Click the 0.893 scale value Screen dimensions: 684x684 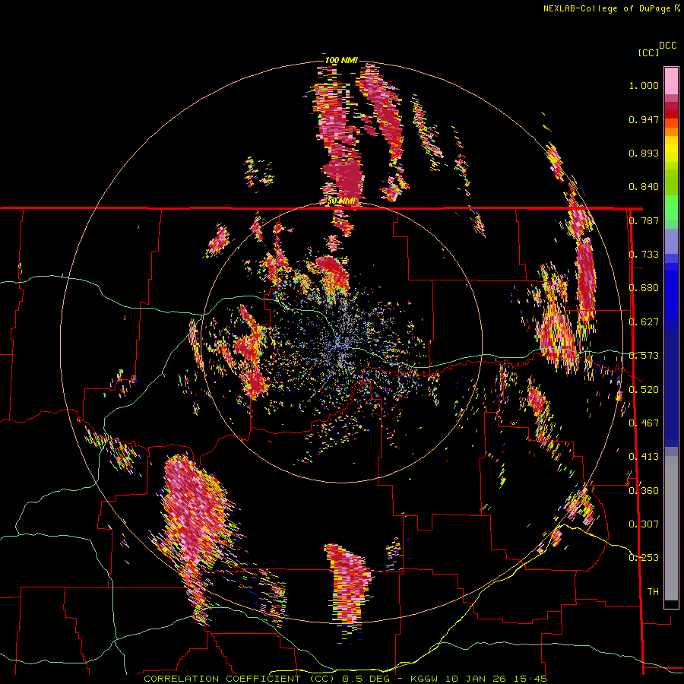click(644, 153)
